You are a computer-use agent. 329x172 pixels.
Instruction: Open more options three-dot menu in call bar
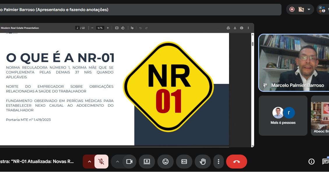click(x=219, y=162)
